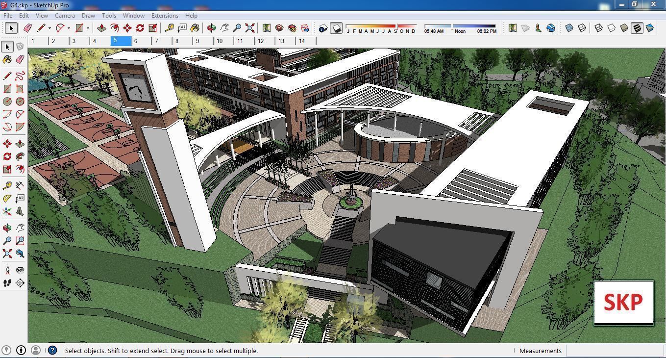Open the Window menu
Screen dimensions: 666x358
133,15
